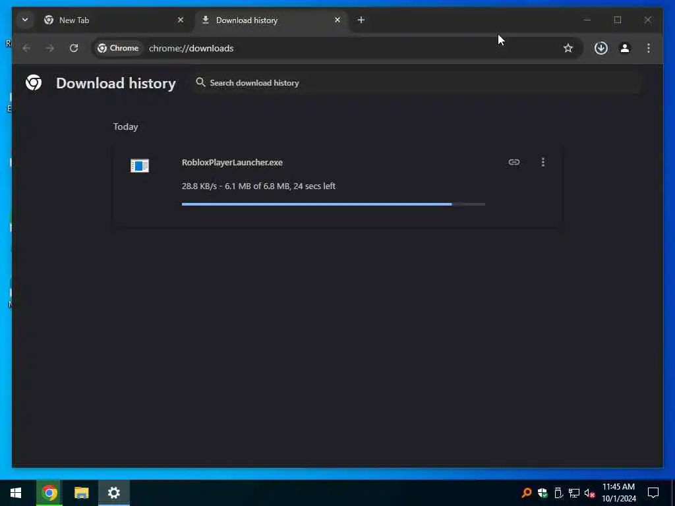The width and height of the screenshot is (675, 506).
Task: Click Chrome icon in the taskbar
Action: [x=49, y=493]
